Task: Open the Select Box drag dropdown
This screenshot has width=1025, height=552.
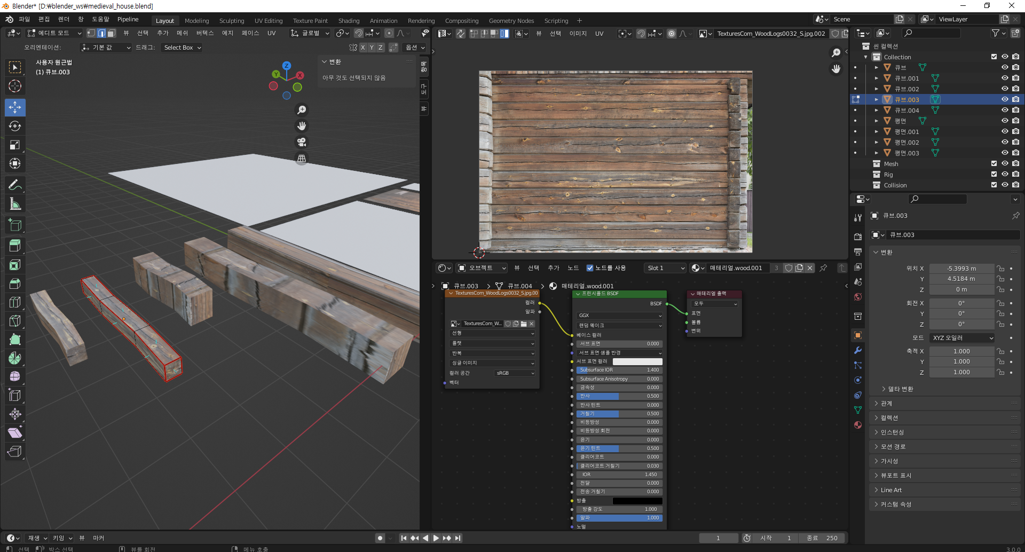Action: click(x=183, y=48)
